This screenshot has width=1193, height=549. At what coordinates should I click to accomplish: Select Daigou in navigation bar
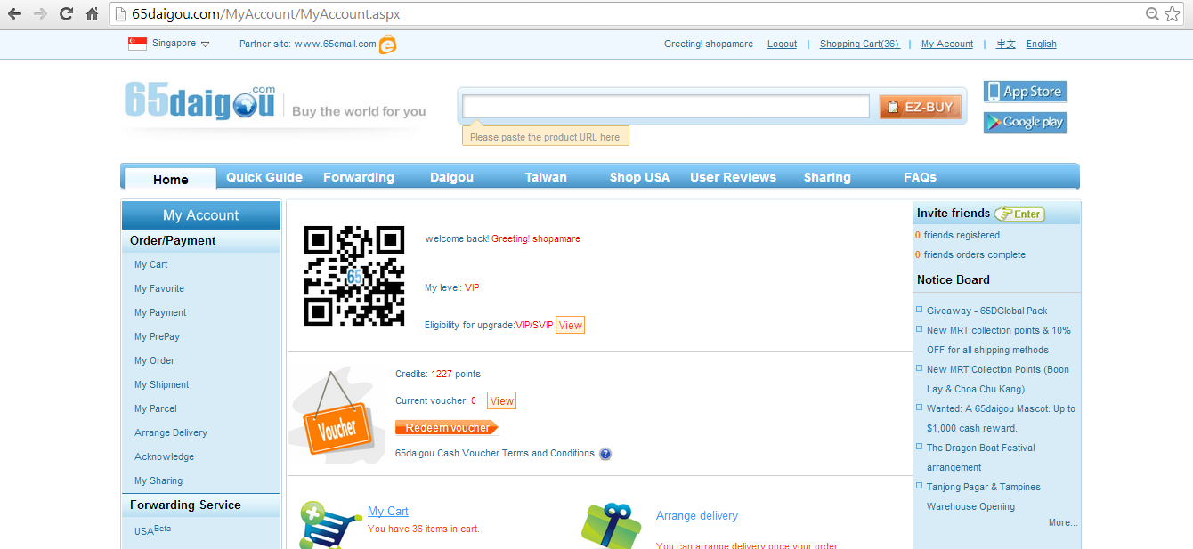(x=451, y=177)
